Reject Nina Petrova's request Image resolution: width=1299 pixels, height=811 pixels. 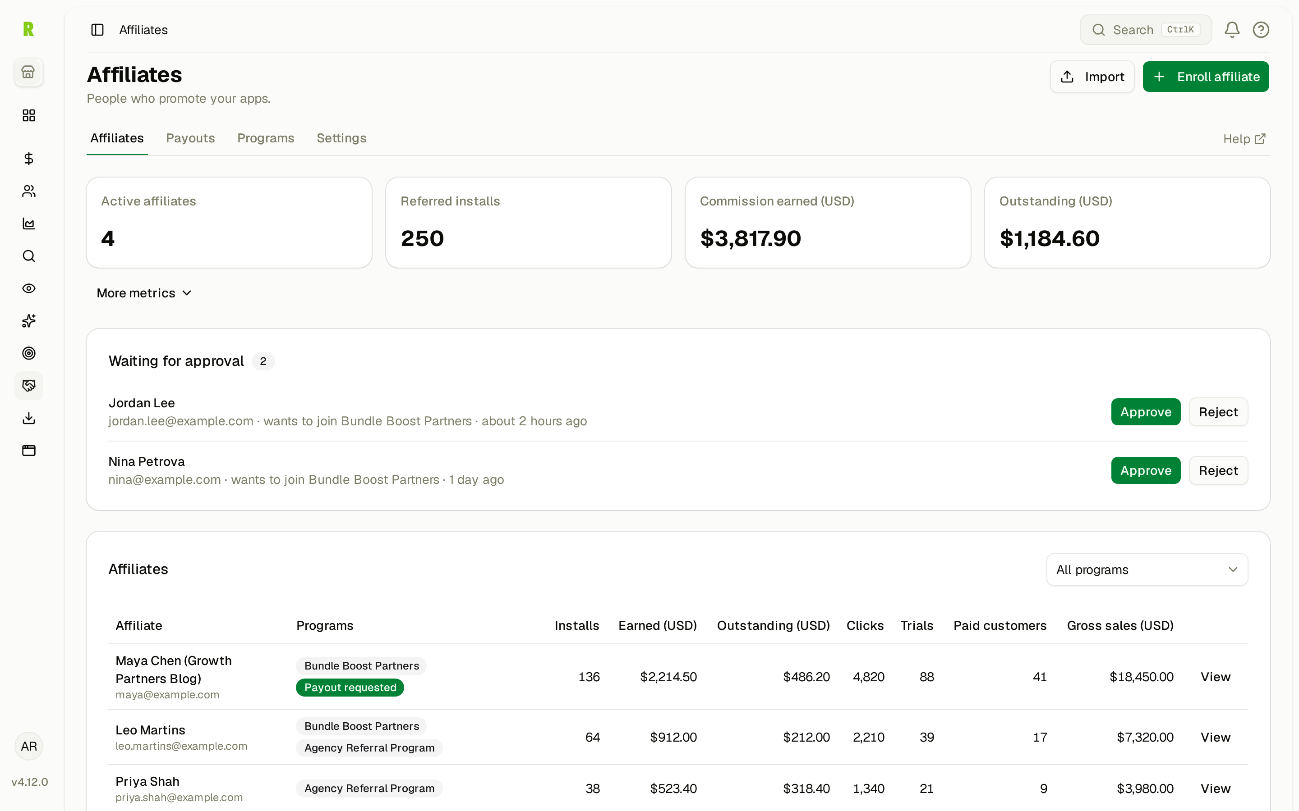(x=1218, y=470)
